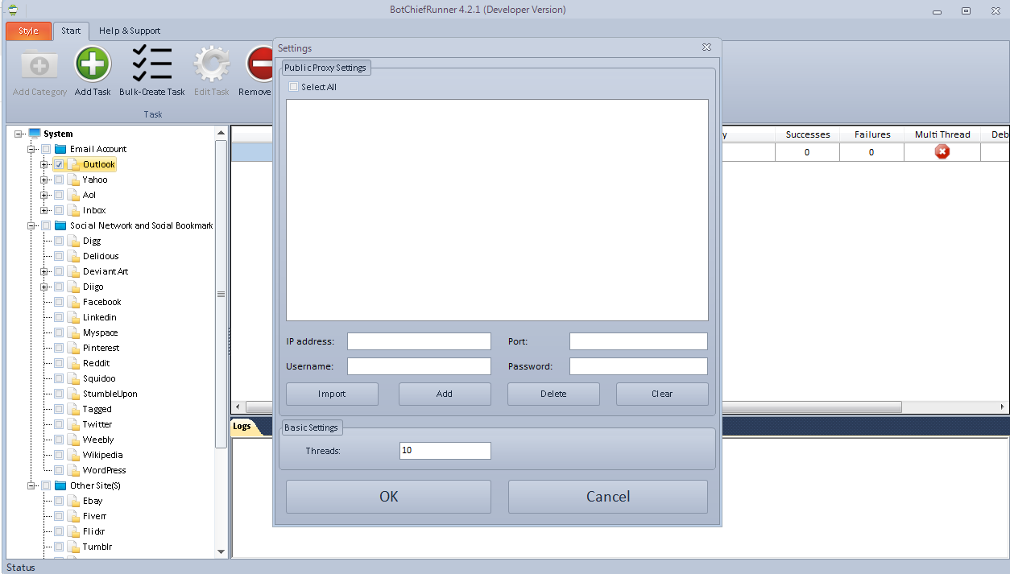Viewport: 1010px width, 574px height.
Task: Click the IP address input field
Action: [x=419, y=341]
